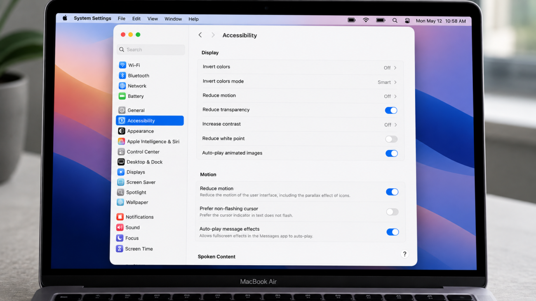Open Invert colors mode Smart chevron
This screenshot has width=536, height=301.
395,82
